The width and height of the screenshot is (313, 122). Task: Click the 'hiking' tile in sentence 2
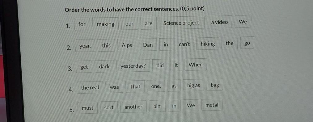[x=208, y=44]
